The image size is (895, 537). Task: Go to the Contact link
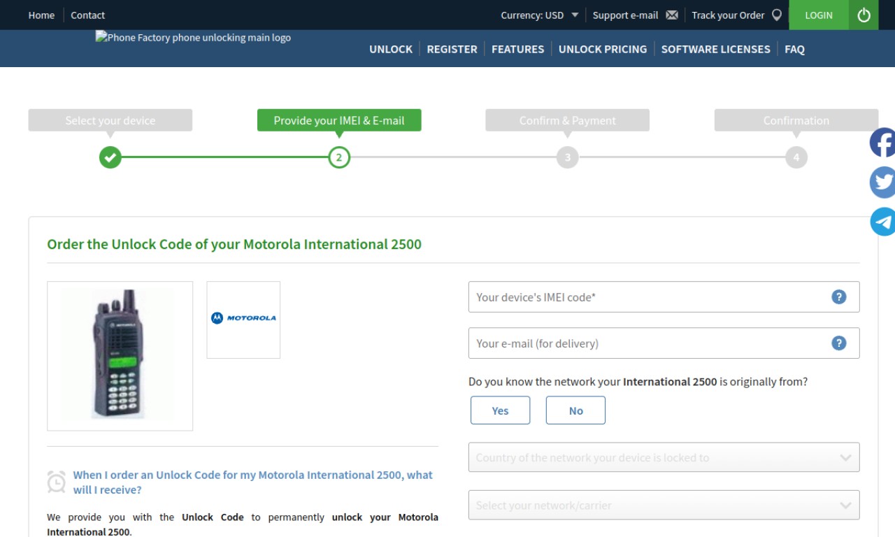87,15
